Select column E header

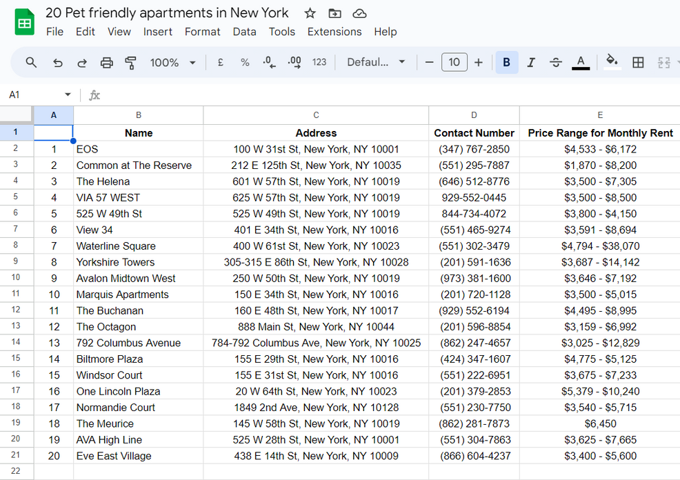pyautogui.click(x=600, y=115)
